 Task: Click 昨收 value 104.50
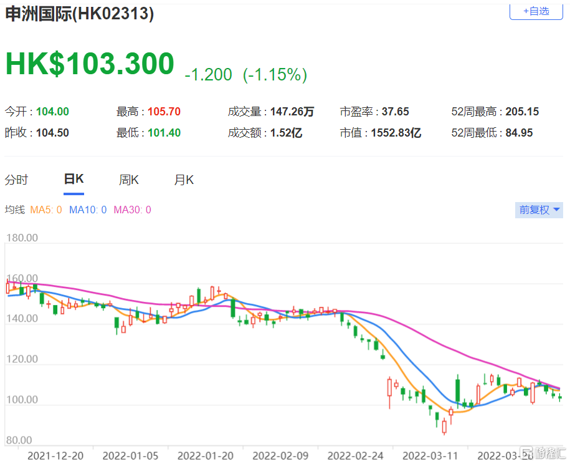tap(53, 133)
